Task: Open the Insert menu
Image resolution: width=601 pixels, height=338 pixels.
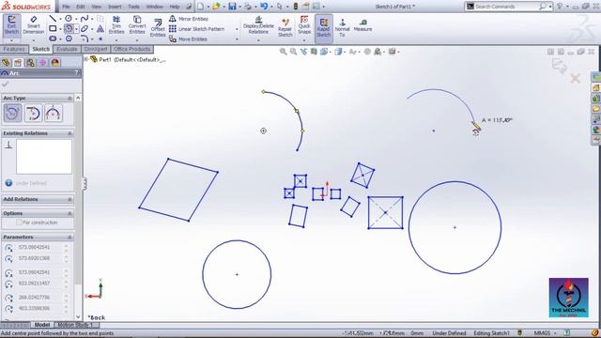Action: point(115,7)
